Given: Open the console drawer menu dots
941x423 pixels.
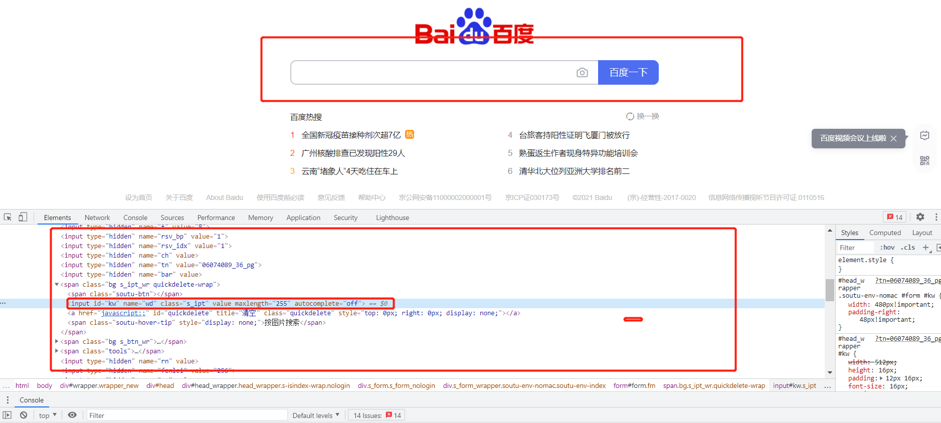Looking at the screenshot, I should [x=7, y=400].
